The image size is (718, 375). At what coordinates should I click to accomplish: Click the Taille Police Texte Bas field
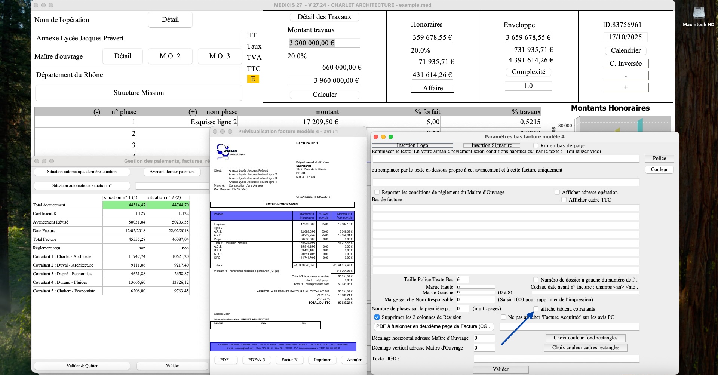coord(463,280)
